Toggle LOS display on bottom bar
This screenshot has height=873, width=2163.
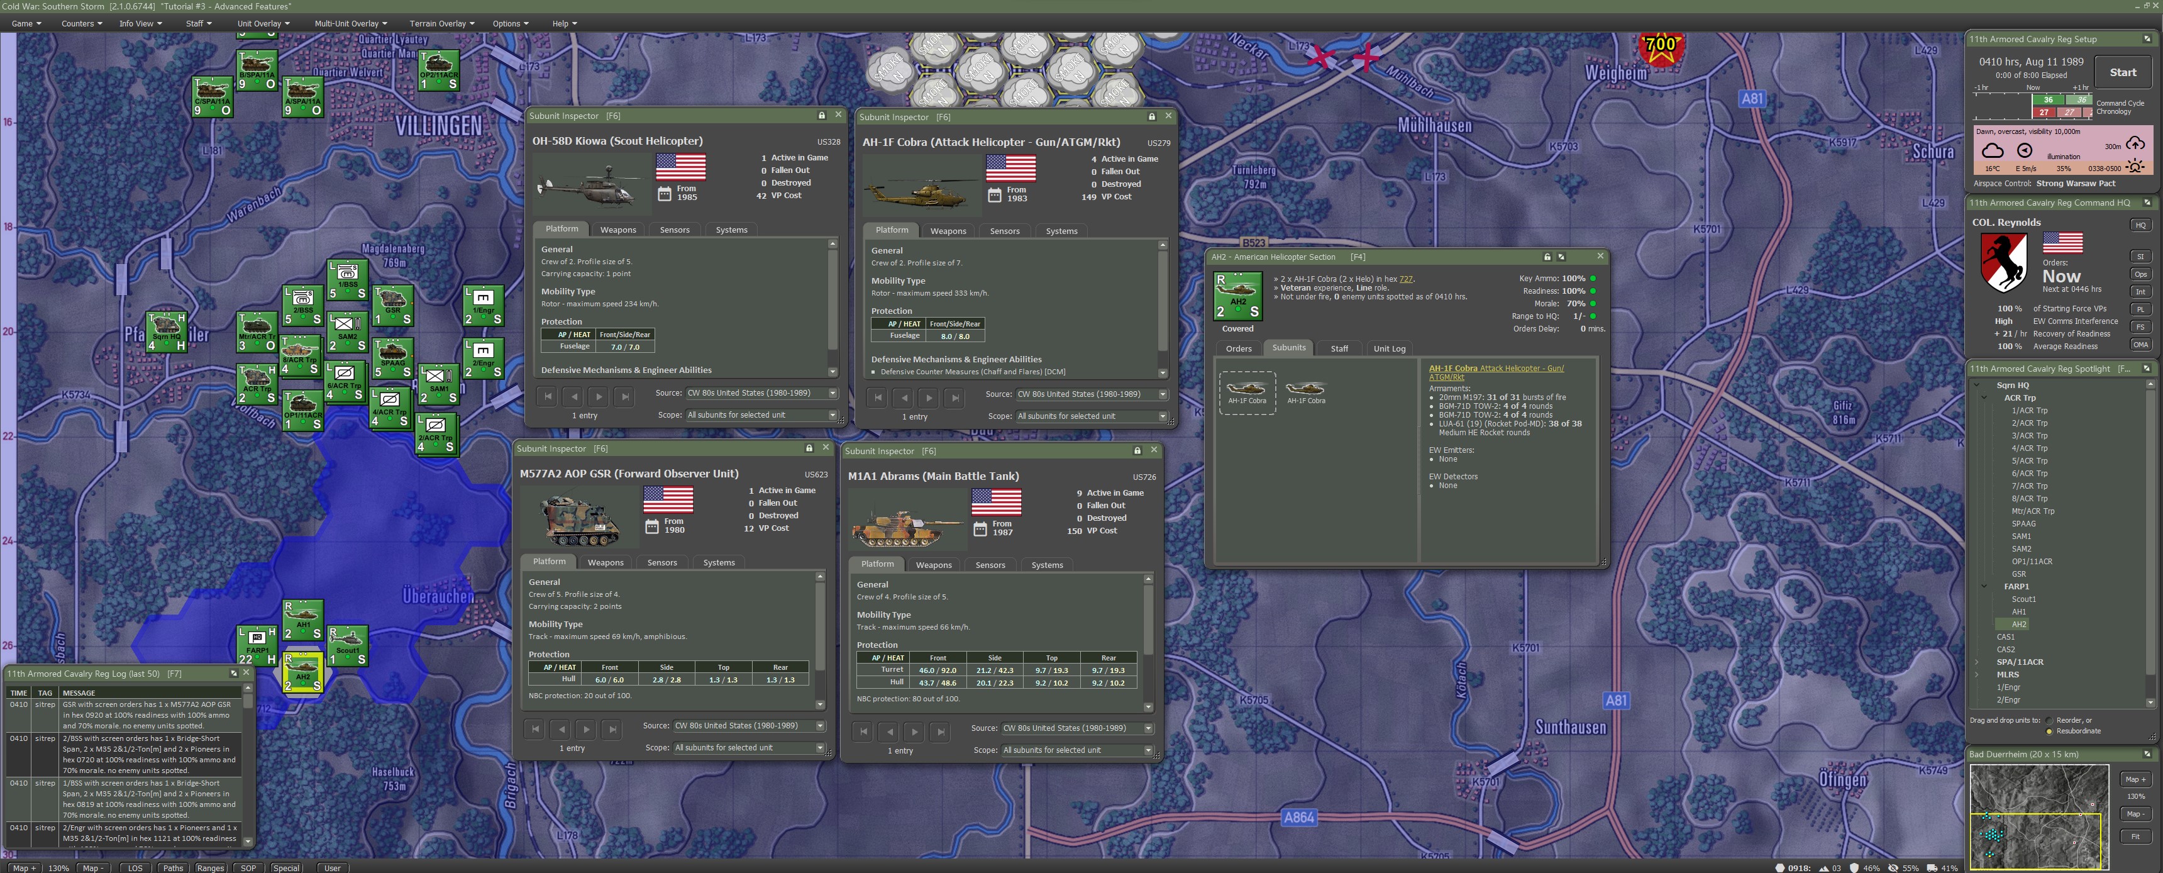click(135, 868)
